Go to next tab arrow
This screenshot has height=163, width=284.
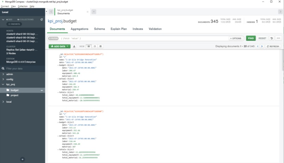click(280, 12)
